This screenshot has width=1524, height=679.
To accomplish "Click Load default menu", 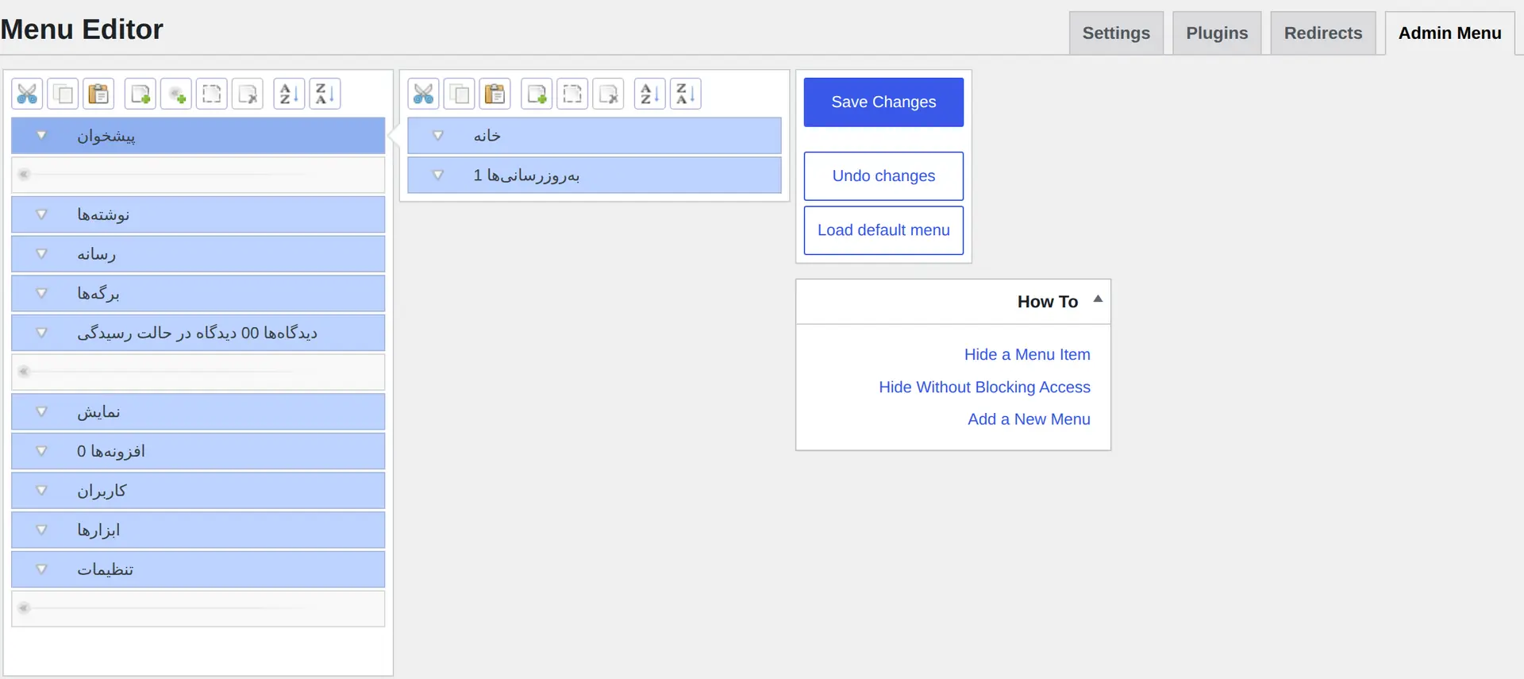I will 883,230.
